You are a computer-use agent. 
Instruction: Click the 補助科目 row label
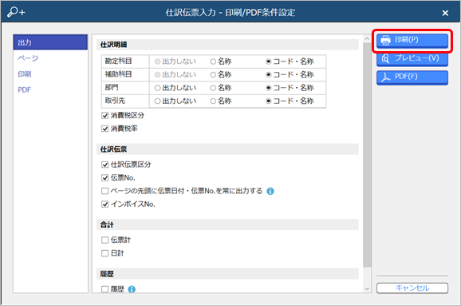click(x=119, y=74)
